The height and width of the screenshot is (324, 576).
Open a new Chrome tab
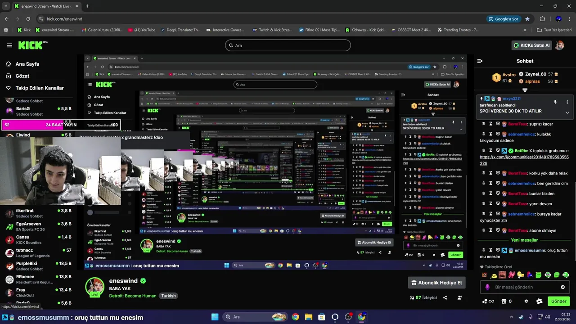87,6
